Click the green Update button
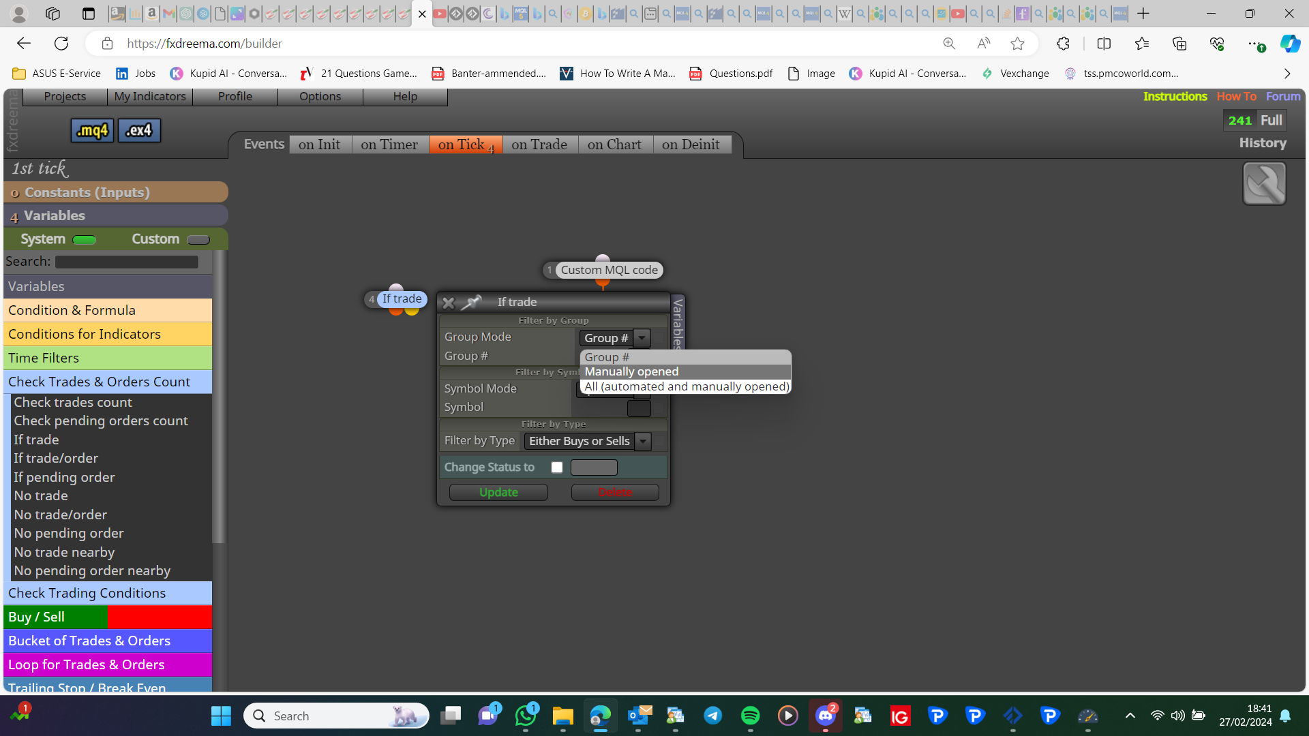Viewport: 1309px width, 736px height. coord(498,492)
